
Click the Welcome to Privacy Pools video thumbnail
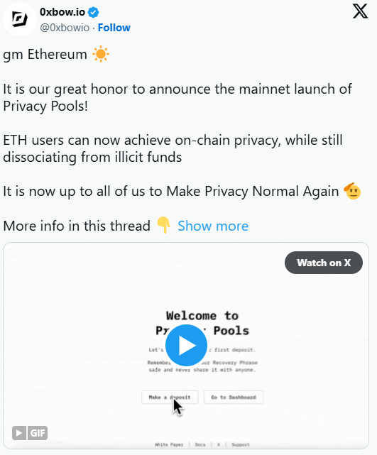click(186, 346)
